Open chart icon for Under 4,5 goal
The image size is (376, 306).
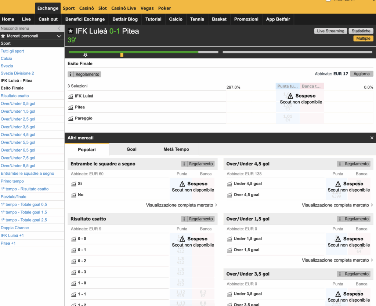229,184
